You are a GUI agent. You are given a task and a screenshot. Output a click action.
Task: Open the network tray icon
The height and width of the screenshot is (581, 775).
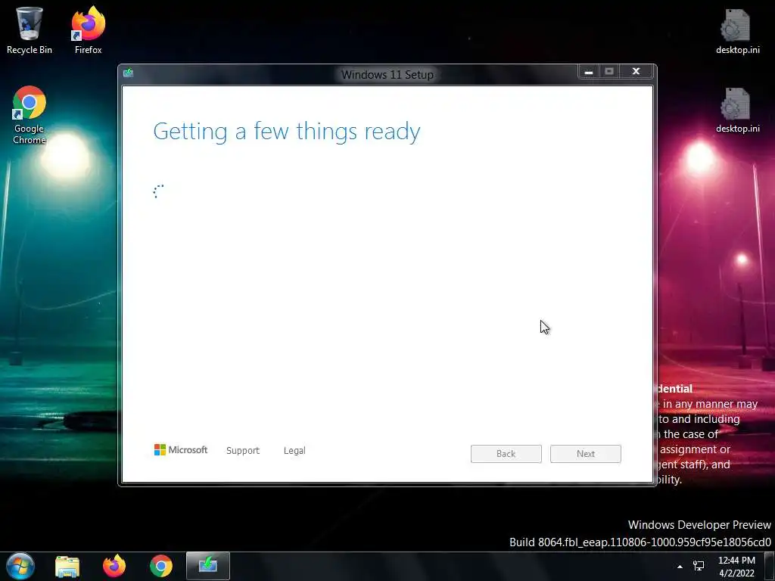coord(699,566)
